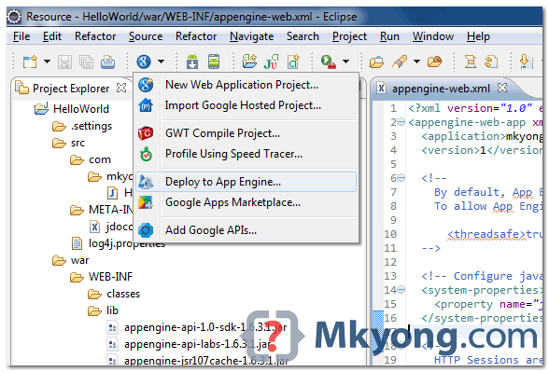Select the WEB-INF folder in tree
Image resolution: width=549 pixels, height=372 pixels.
coord(110,277)
